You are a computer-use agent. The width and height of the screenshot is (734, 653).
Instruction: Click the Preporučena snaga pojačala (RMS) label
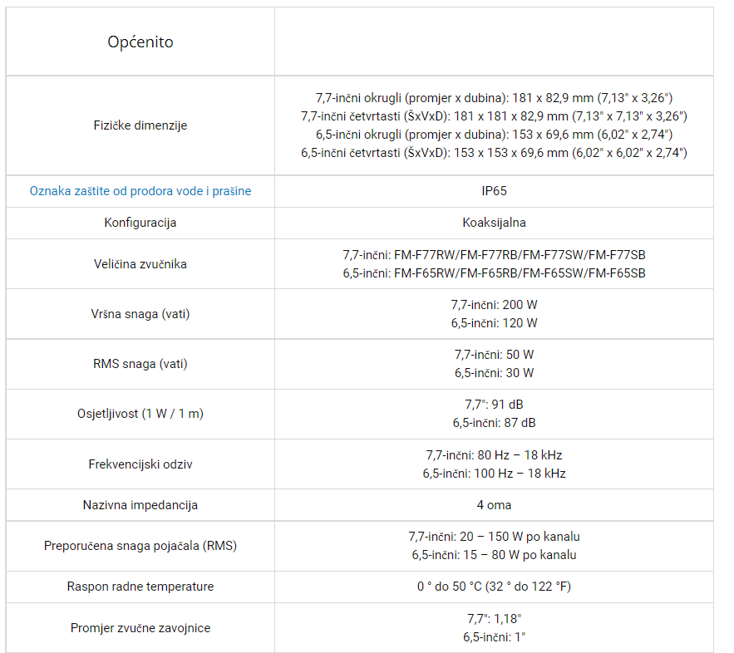pyautogui.click(x=140, y=546)
